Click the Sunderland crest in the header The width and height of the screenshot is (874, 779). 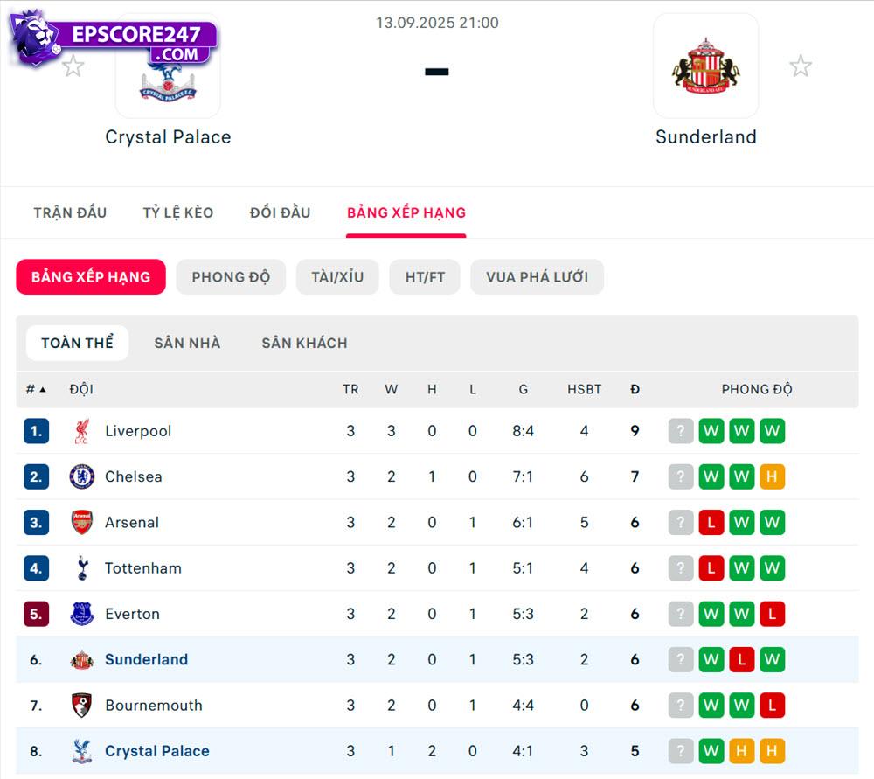pos(706,66)
